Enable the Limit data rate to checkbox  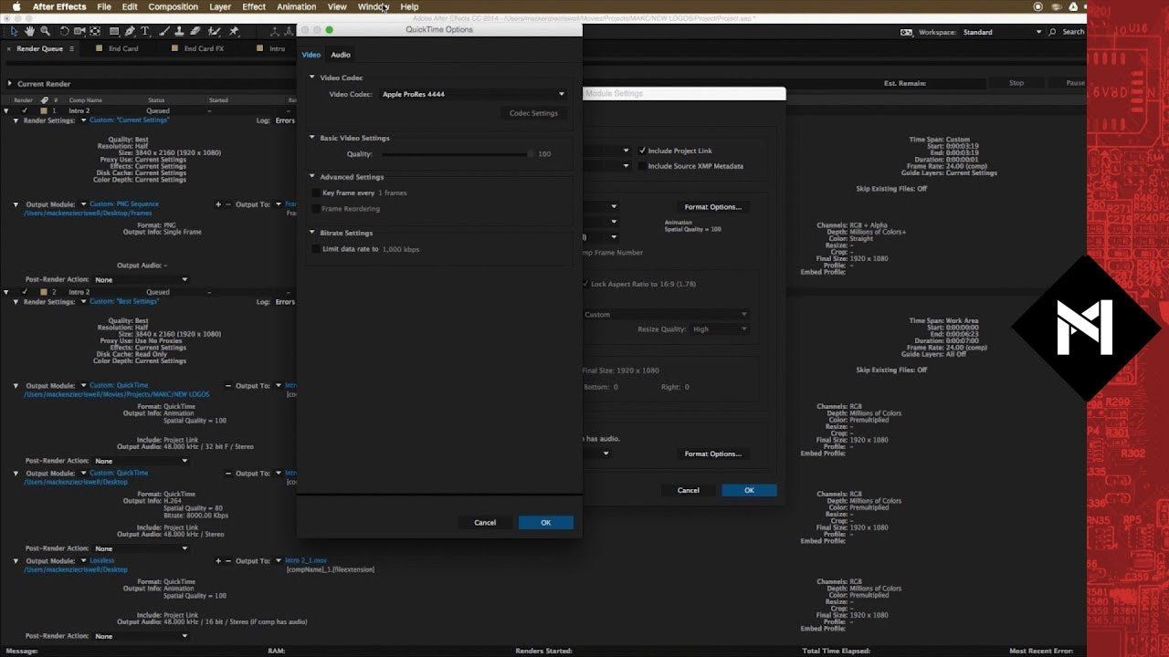pyautogui.click(x=316, y=249)
